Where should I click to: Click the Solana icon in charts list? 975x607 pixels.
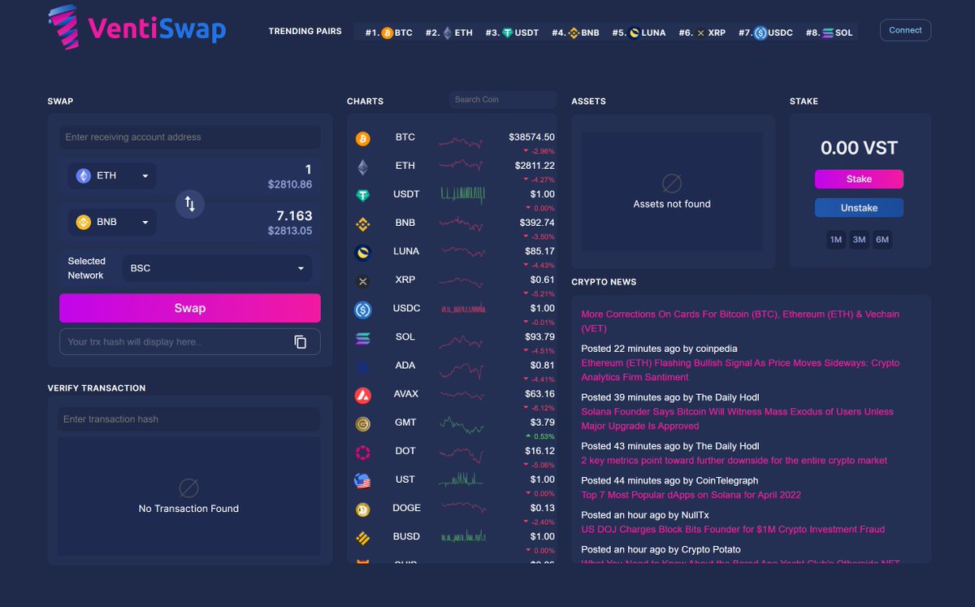362,338
